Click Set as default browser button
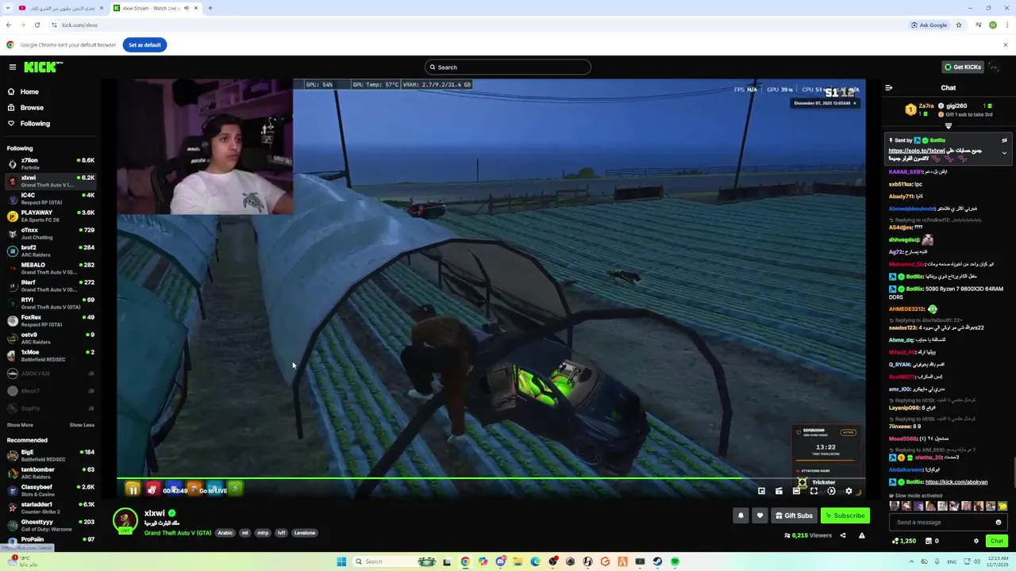 [144, 45]
